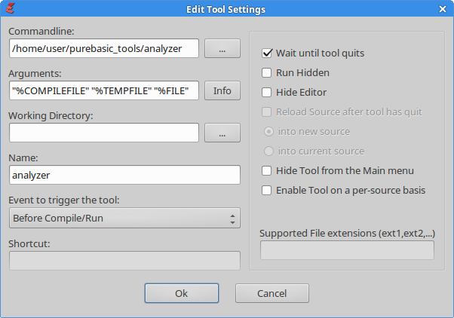The image size is (454, 318).
Task: Enable the Run Hidden checkbox
Action: (267, 73)
